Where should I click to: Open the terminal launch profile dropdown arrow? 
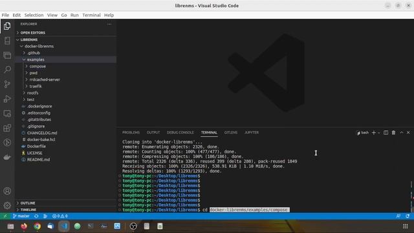click(379, 133)
